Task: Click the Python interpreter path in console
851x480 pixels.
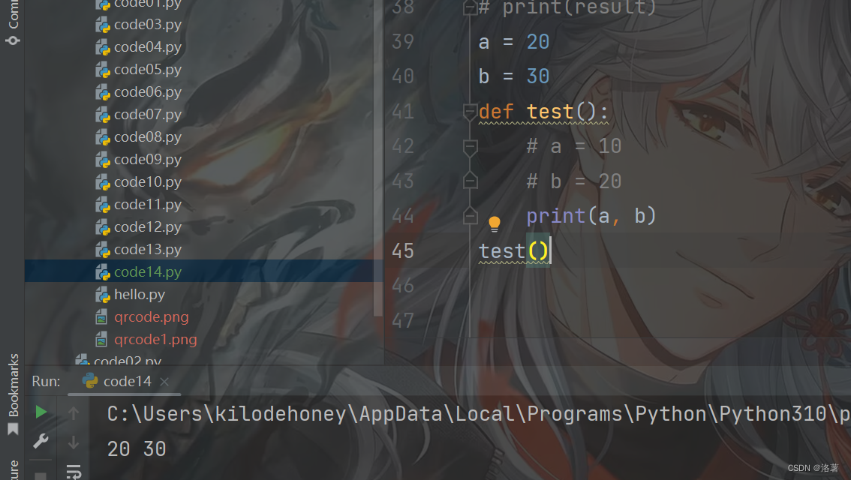Action: point(479,414)
